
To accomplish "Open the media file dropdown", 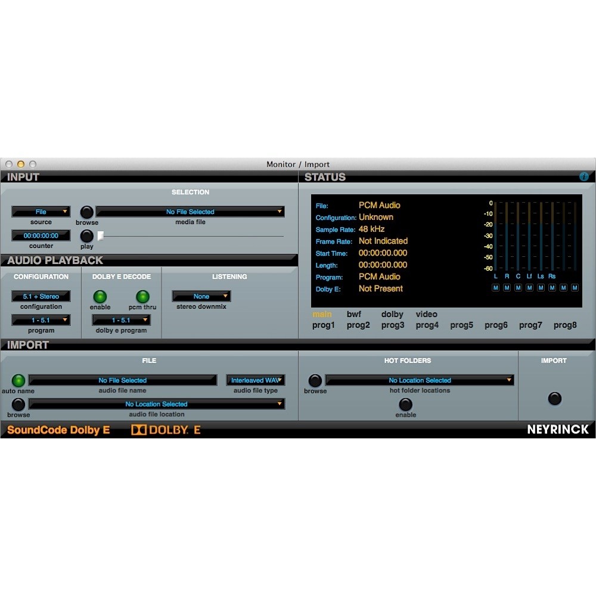I will click(191, 212).
